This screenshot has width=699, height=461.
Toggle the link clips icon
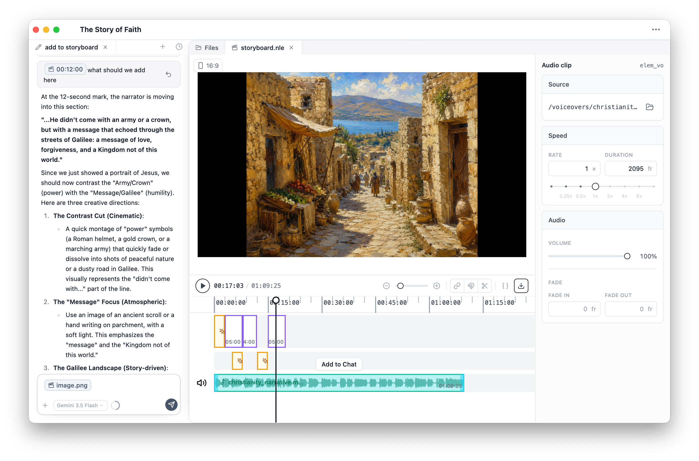tap(457, 286)
